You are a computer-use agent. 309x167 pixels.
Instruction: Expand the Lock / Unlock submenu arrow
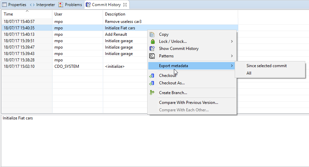(x=232, y=41)
